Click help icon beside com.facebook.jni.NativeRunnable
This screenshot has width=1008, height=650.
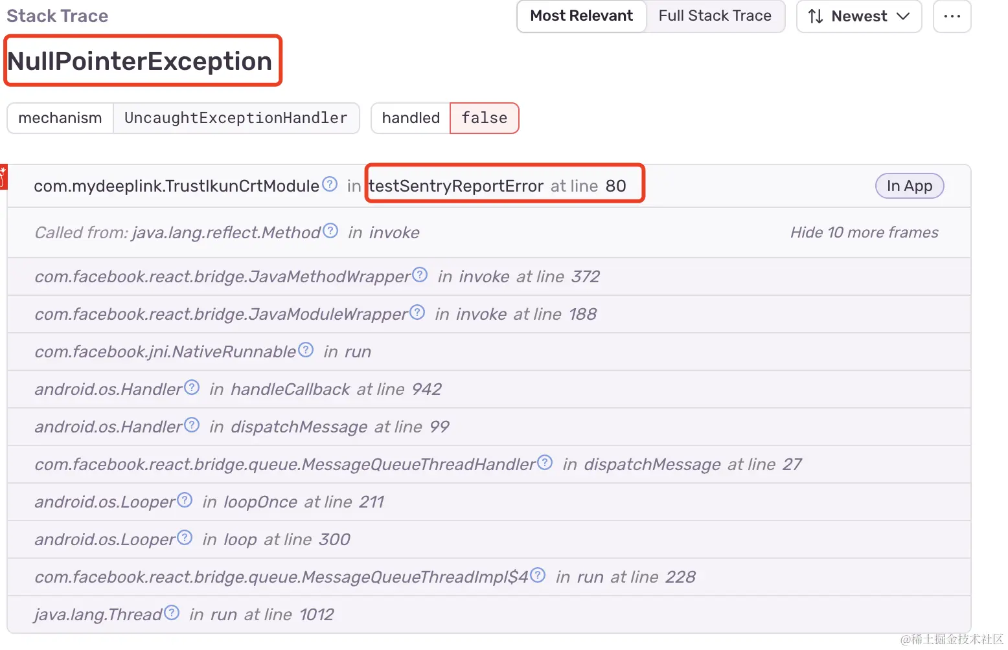306,350
